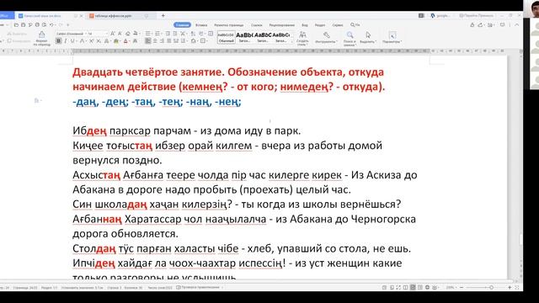The image size is (539, 303).
Task: Open the font name combo box
Action: point(71,34)
